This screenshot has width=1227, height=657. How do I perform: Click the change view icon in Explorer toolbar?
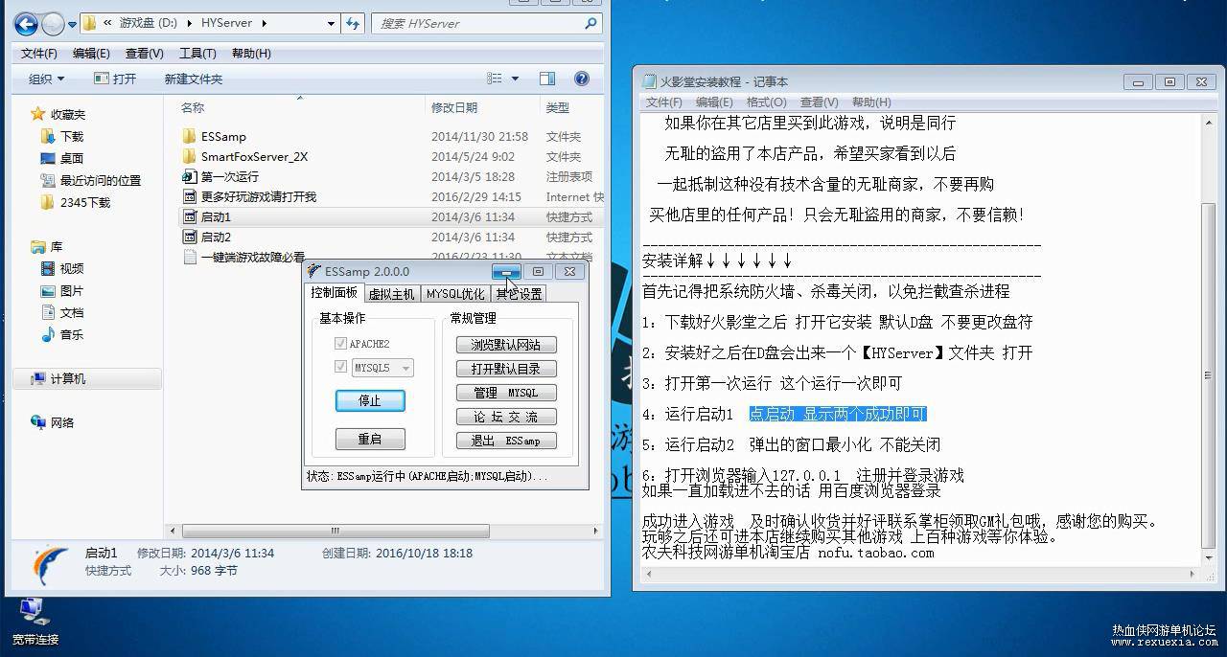[495, 79]
